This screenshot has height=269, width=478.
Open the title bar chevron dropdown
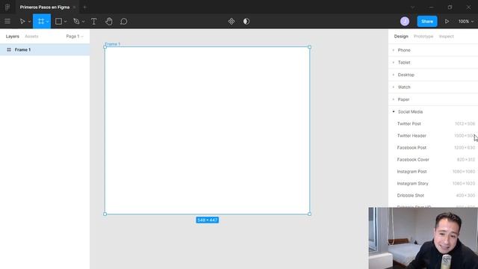tap(412, 7)
